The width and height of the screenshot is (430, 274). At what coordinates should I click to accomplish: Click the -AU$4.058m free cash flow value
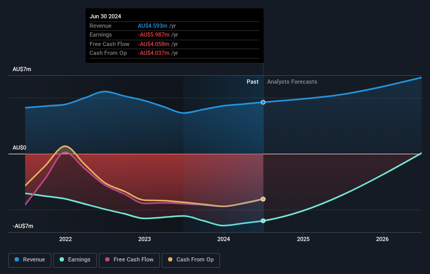click(153, 44)
